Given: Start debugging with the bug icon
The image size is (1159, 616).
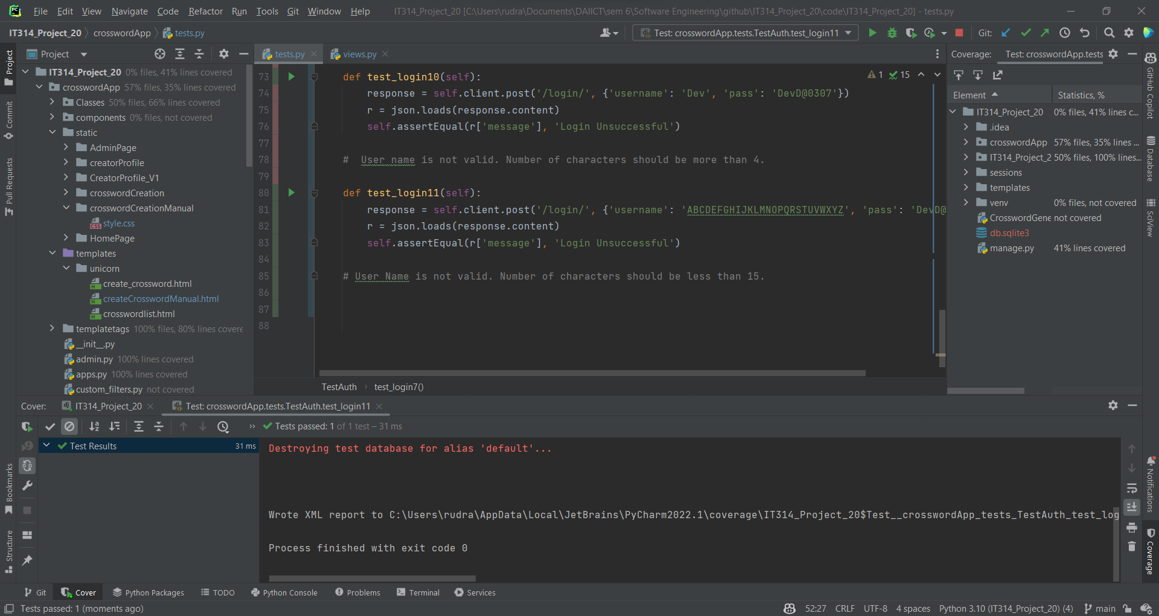Looking at the screenshot, I should (x=892, y=33).
